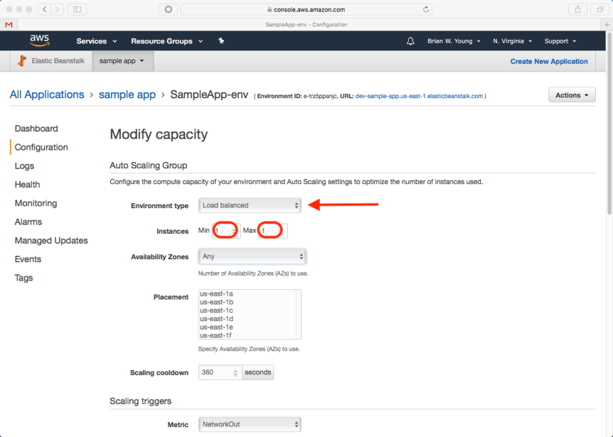Click the Safari sidebar toggle icon

[76, 9]
